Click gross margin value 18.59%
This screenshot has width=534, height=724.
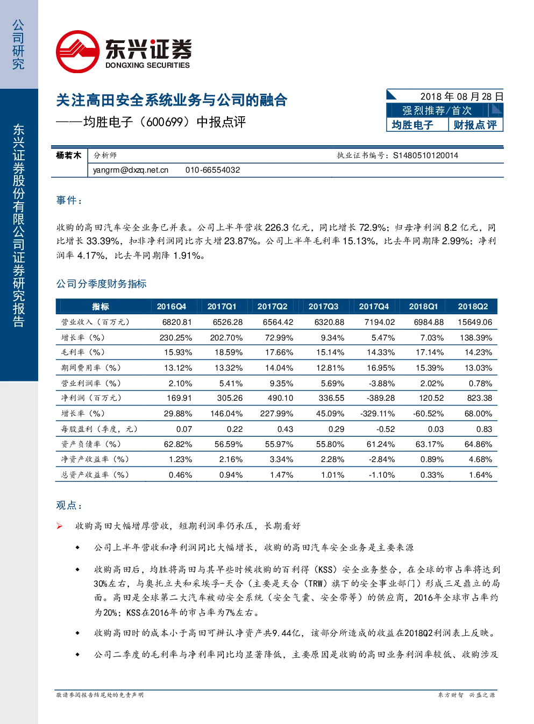pyautogui.click(x=229, y=352)
